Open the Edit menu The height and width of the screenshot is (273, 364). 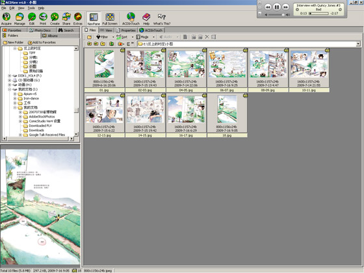(12, 8)
